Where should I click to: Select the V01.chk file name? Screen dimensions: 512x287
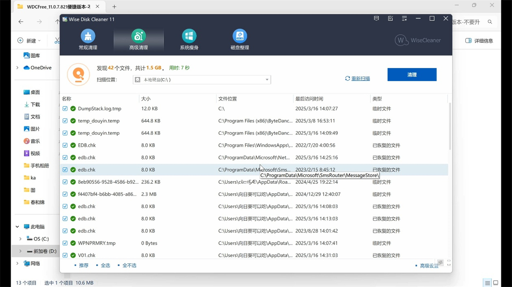click(87, 255)
